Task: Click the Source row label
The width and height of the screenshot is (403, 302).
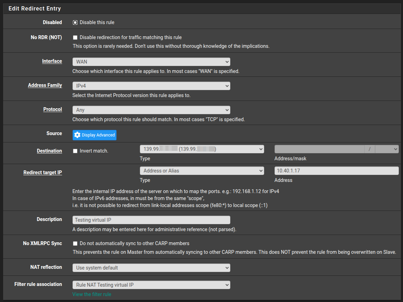Action: [x=54, y=133]
